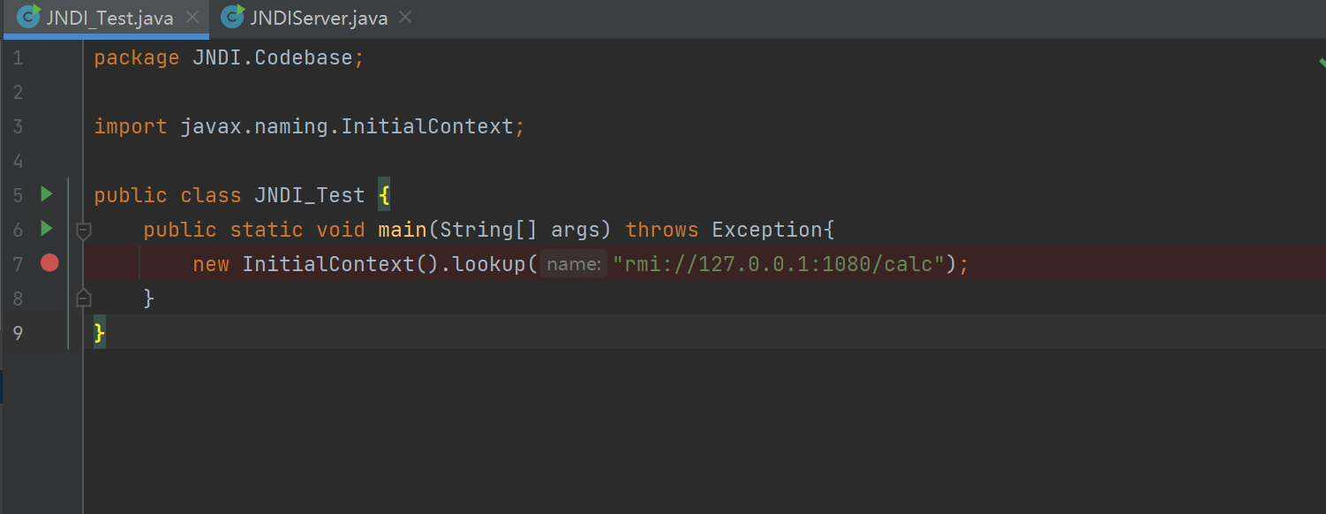This screenshot has width=1326, height=514.
Task: Select the JNDI_Test.java tab
Action: (109, 18)
